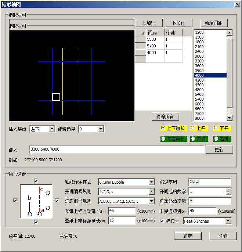Select 3600 in the spacing list
242x252 pixels.
(x=210, y=66)
